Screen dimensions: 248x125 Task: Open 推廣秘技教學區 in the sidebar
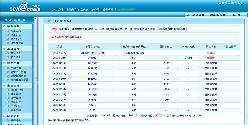point(20,80)
